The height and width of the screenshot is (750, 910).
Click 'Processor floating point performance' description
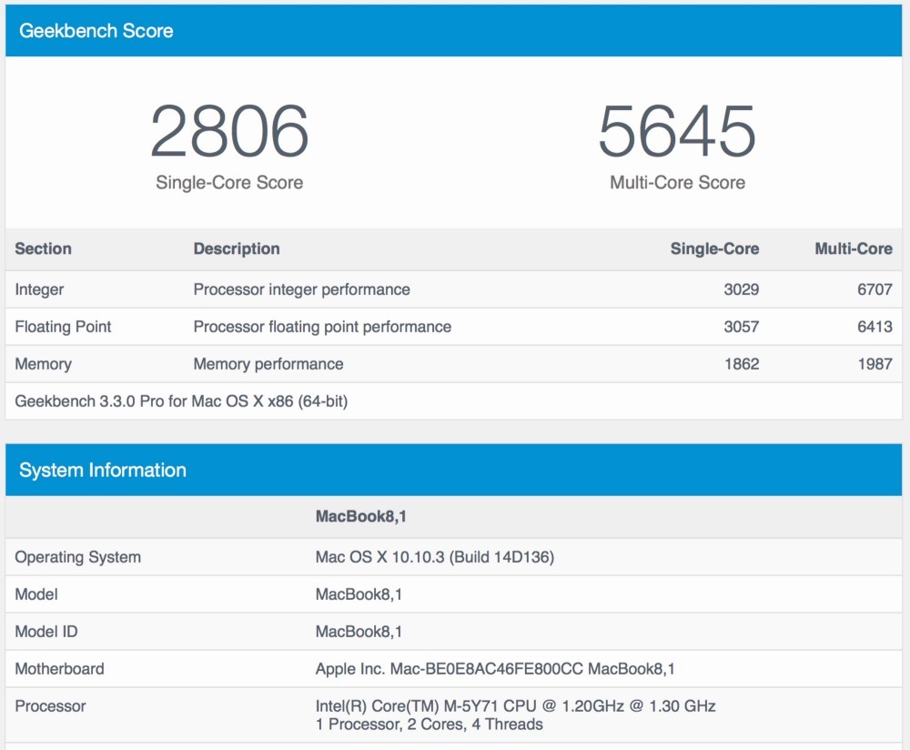coord(322,326)
